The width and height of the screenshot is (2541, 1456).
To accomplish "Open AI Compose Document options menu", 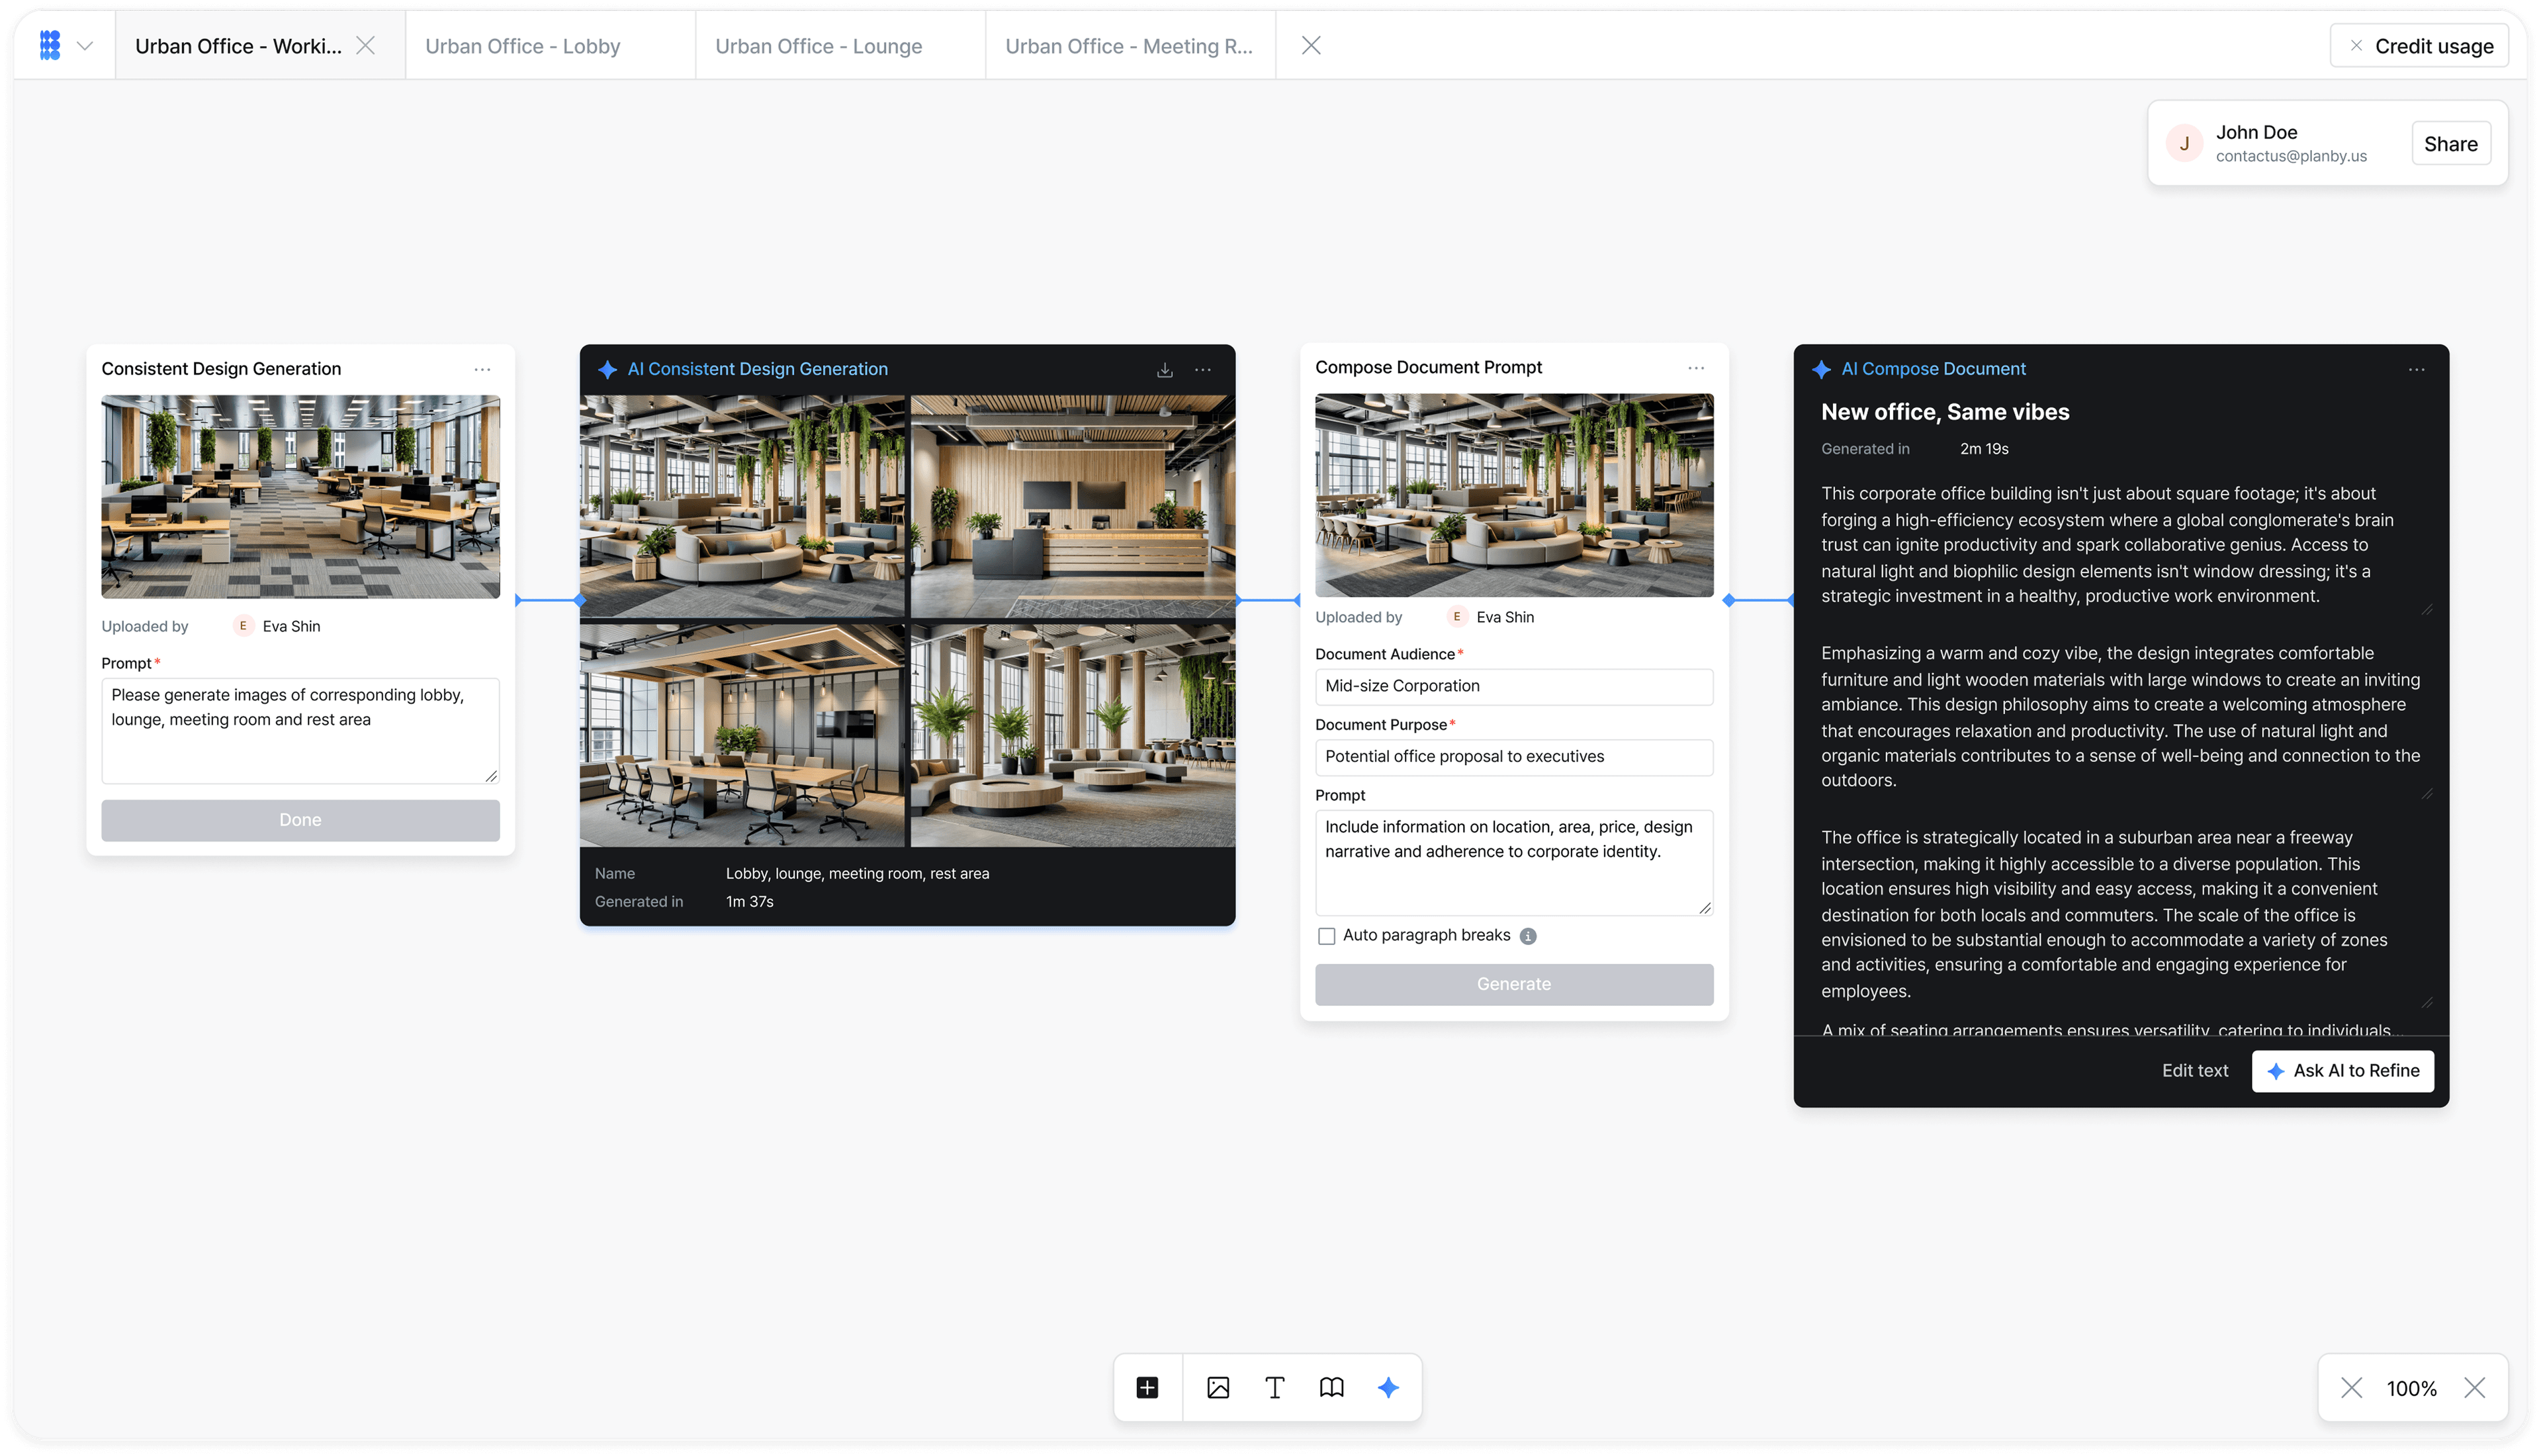I will (x=2416, y=370).
